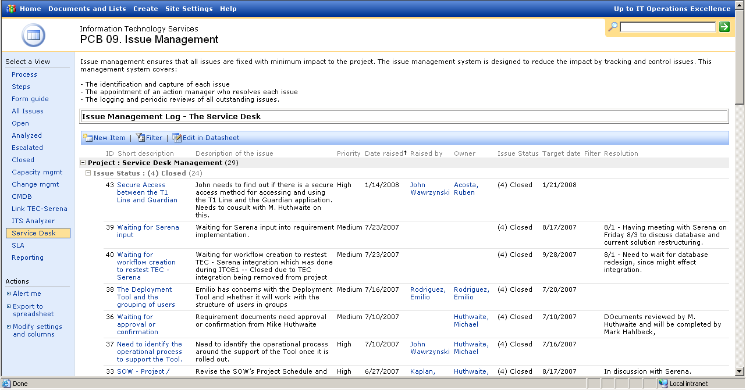Click the New Item link
Screen dimensions: 746x390
click(109, 138)
